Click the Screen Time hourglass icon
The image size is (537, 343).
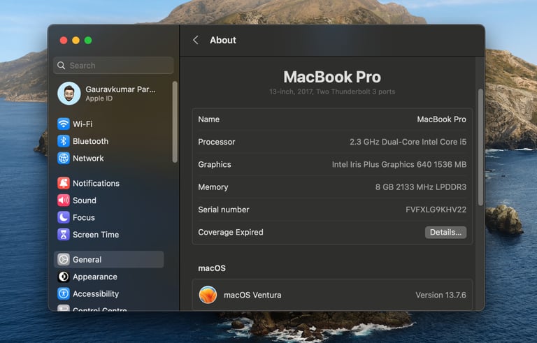tap(64, 235)
